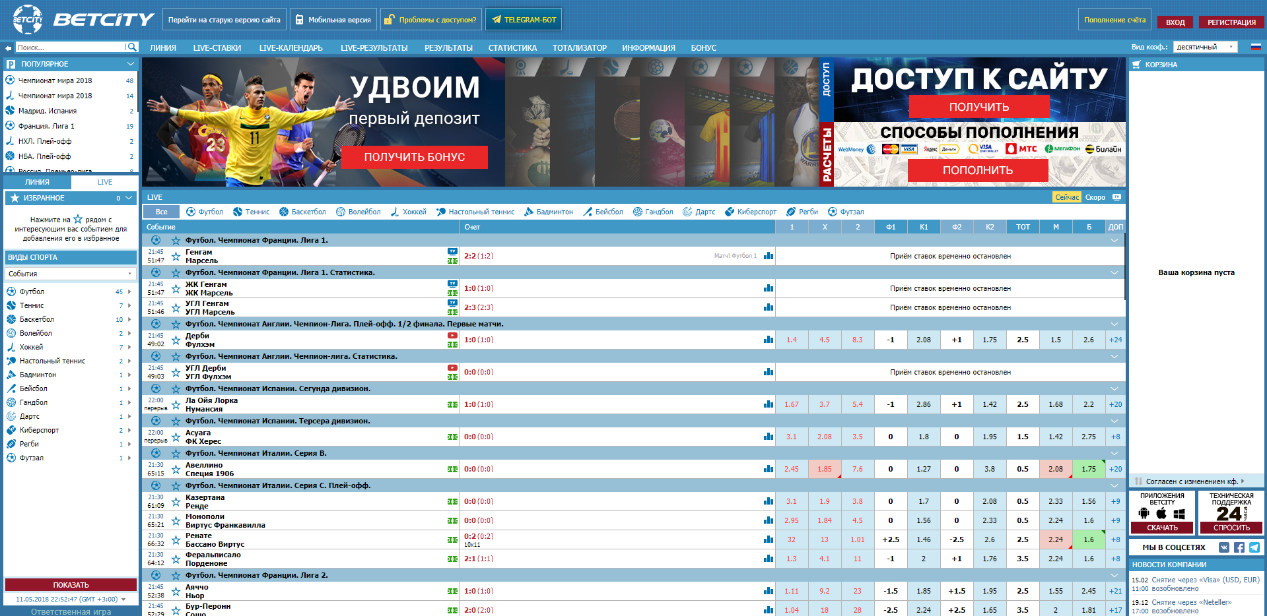1267x616 pixels.
Task: Open the Russian flag language selector
Action: coord(1256,47)
